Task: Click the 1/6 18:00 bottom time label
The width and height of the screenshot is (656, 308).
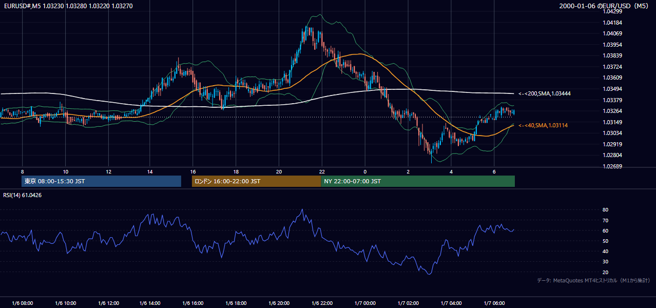Action: tap(236, 303)
